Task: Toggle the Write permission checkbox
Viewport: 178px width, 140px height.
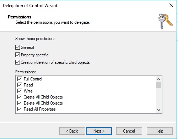Action: 20,91
